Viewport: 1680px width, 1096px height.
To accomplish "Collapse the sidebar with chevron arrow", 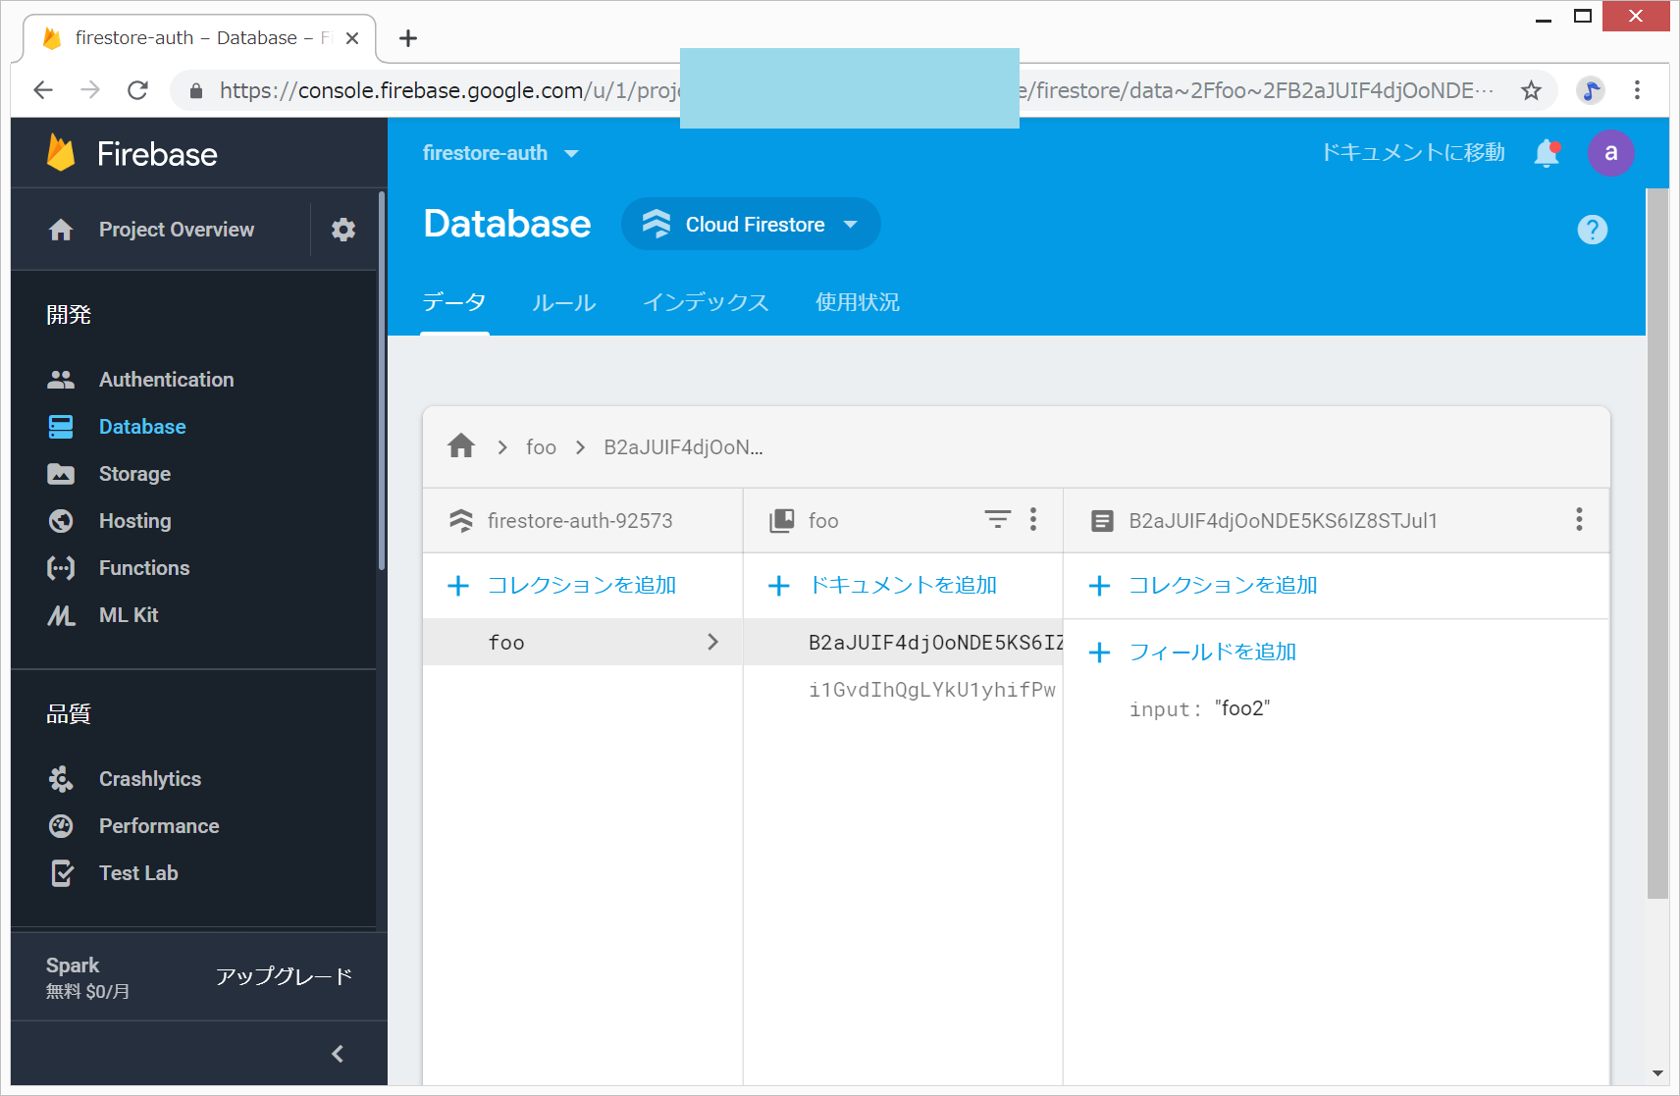I will pos(338,1054).
